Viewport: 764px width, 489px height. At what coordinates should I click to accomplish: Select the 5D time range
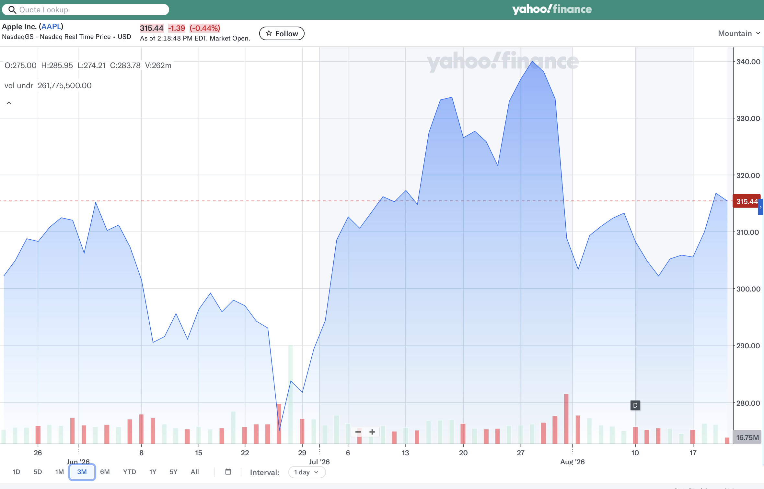(38, 472)
